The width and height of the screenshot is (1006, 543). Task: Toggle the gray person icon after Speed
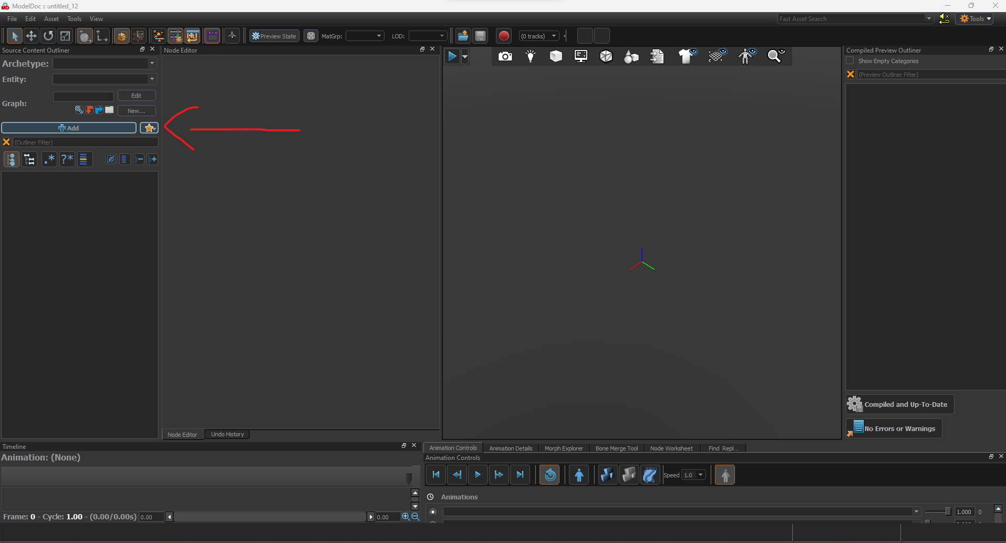(x=725, y=475)
